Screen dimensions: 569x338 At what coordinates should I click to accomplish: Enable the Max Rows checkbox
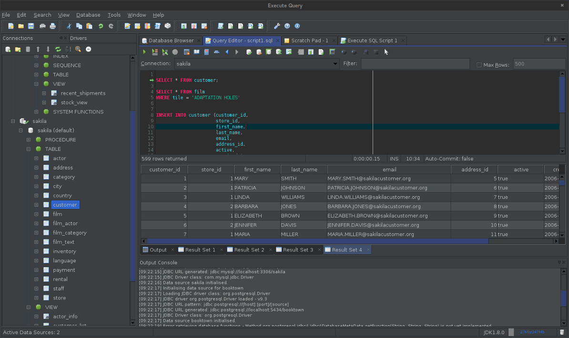click(x=479, y=65)
